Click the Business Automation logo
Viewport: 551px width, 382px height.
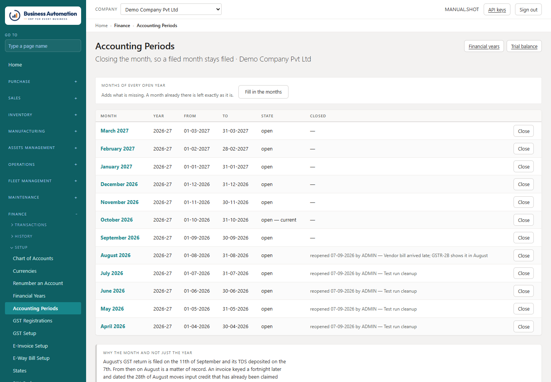43,16
